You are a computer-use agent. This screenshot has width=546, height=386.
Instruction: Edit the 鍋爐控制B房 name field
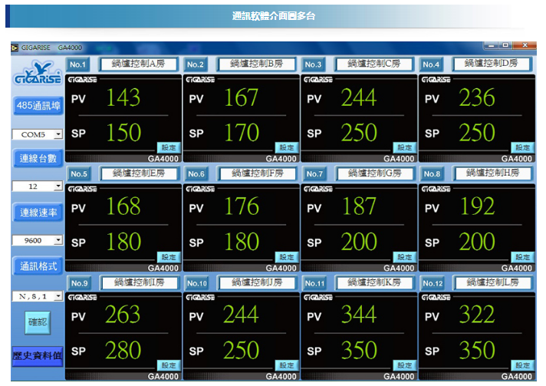[257, 64]
